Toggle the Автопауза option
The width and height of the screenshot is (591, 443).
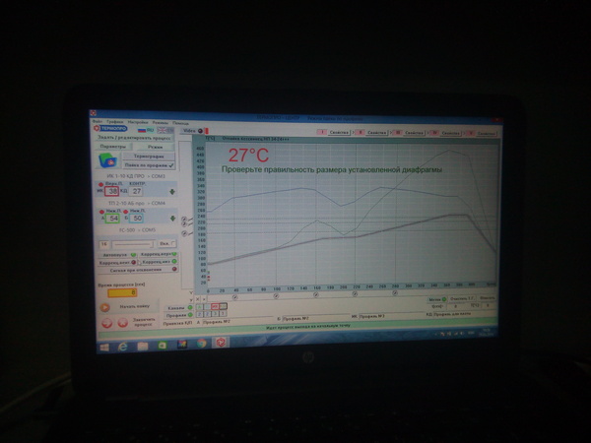[x=135, y=254]
